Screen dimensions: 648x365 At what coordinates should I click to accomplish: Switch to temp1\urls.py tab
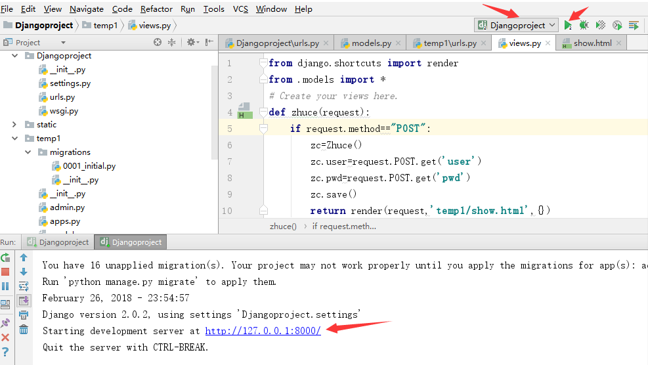pyautogui.click(x=450, y=43)
